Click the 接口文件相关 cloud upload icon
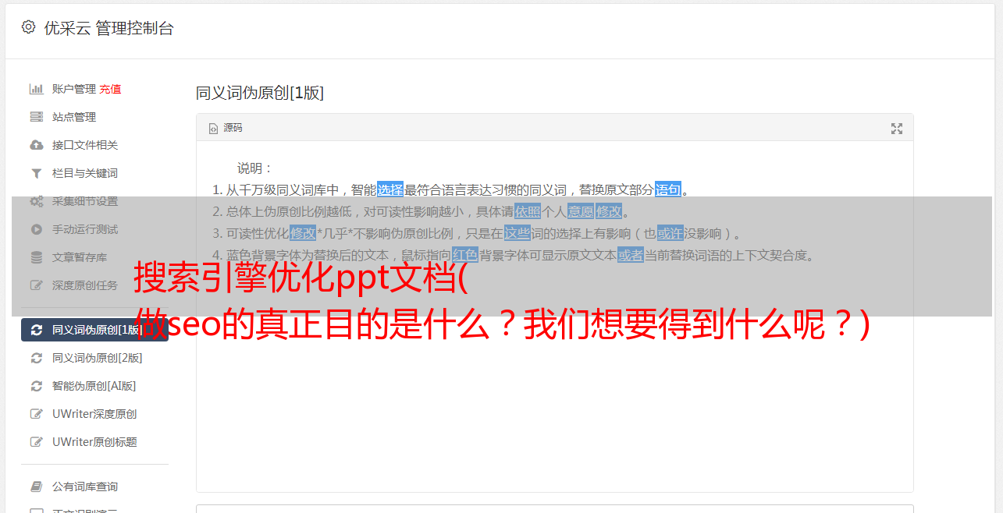 (x=36, y=145)
